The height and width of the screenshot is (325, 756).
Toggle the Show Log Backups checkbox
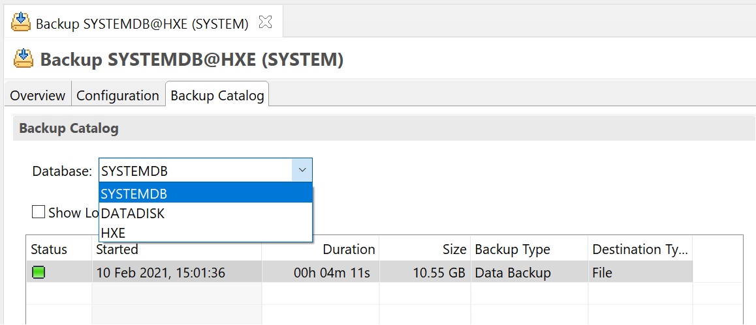(x=39, y=212)
